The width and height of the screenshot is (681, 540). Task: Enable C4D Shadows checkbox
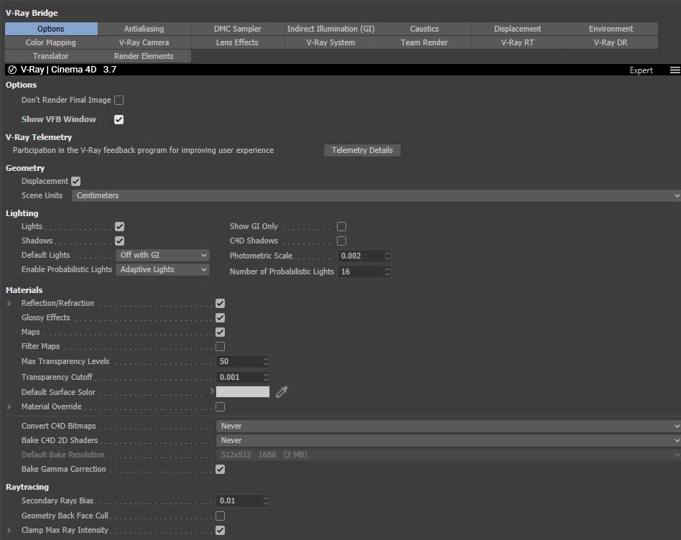point(341,241)
